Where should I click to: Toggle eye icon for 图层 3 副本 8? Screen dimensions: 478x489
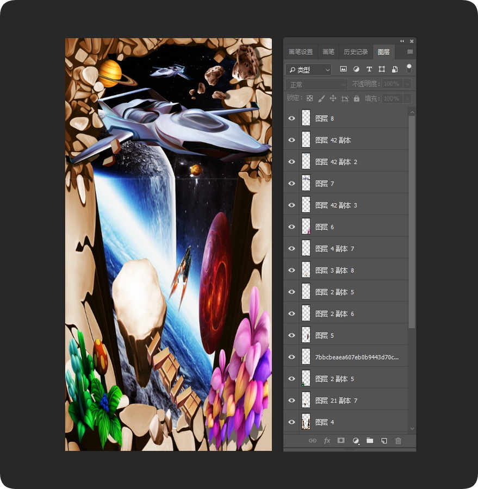pos(291,270)
